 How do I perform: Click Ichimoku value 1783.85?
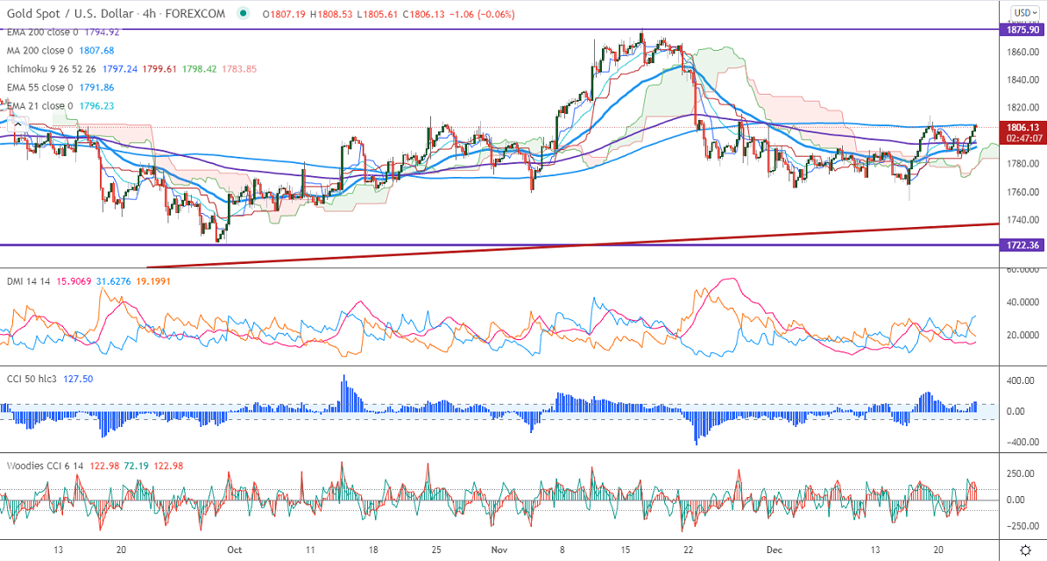tap(239, 68)
